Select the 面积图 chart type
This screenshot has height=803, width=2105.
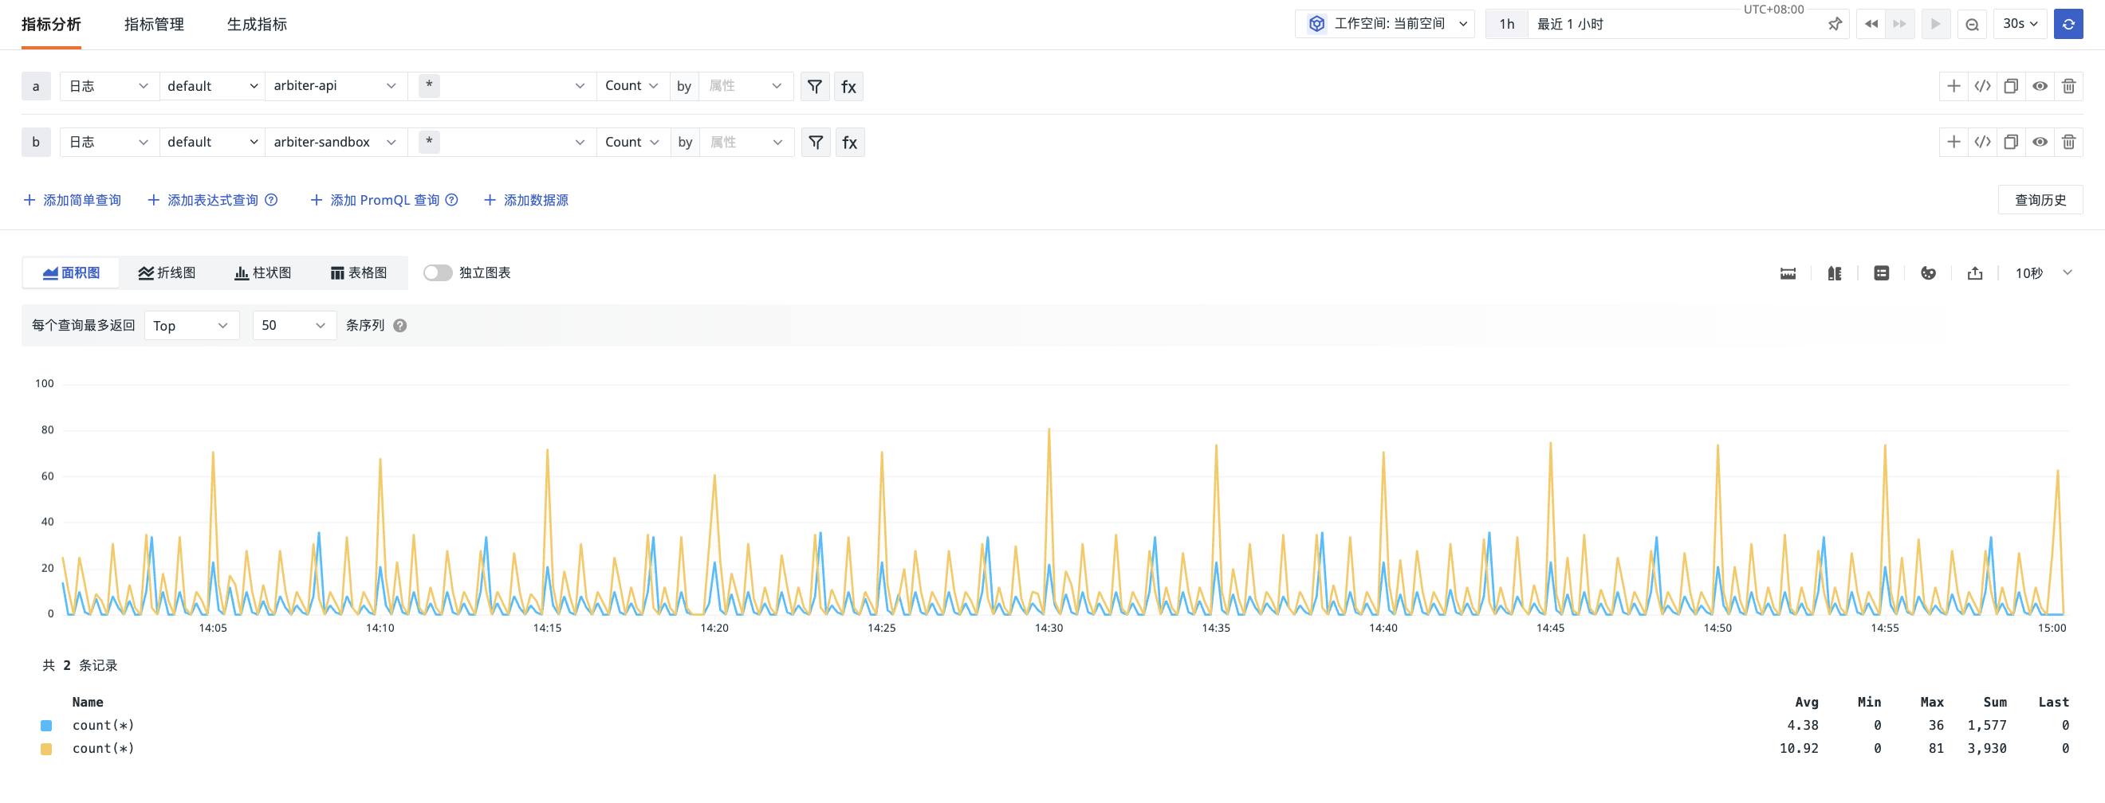pos(71,272)
